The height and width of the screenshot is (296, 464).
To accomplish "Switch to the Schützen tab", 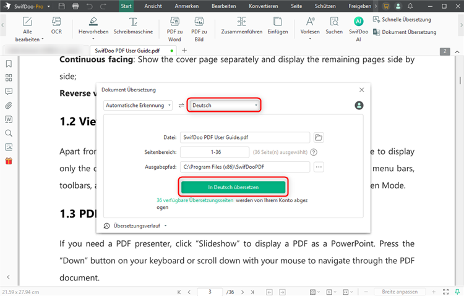I will (x=325, y=6).
